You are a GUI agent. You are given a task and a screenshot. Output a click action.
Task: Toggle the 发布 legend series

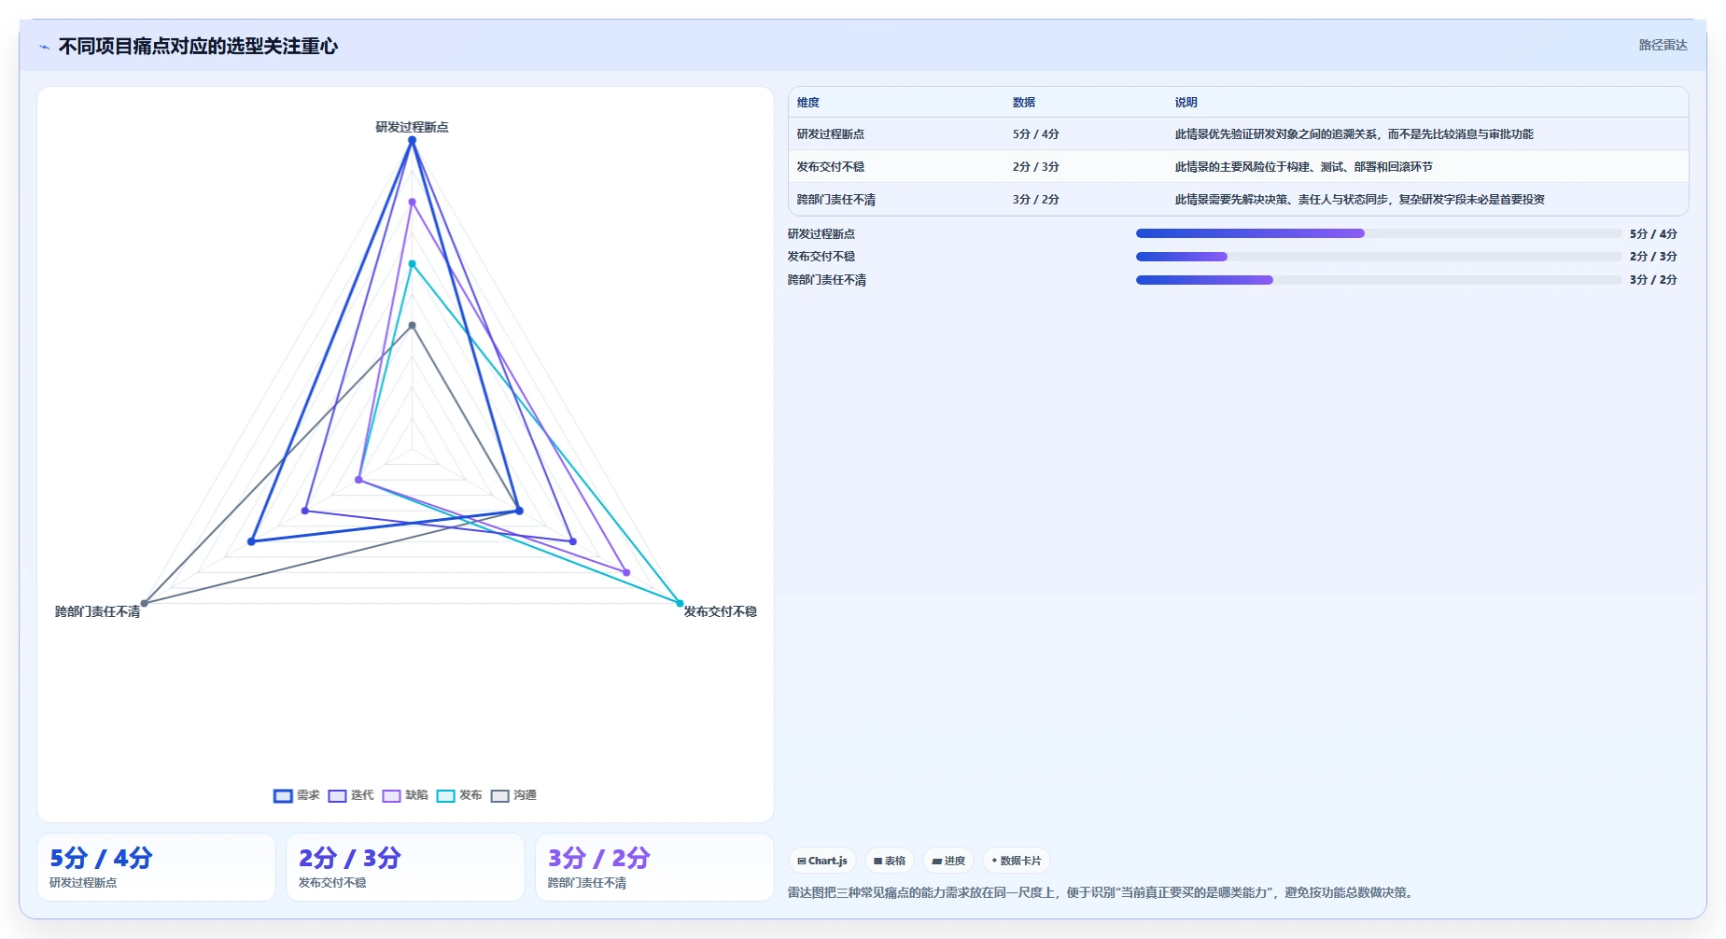coord(459,795)
